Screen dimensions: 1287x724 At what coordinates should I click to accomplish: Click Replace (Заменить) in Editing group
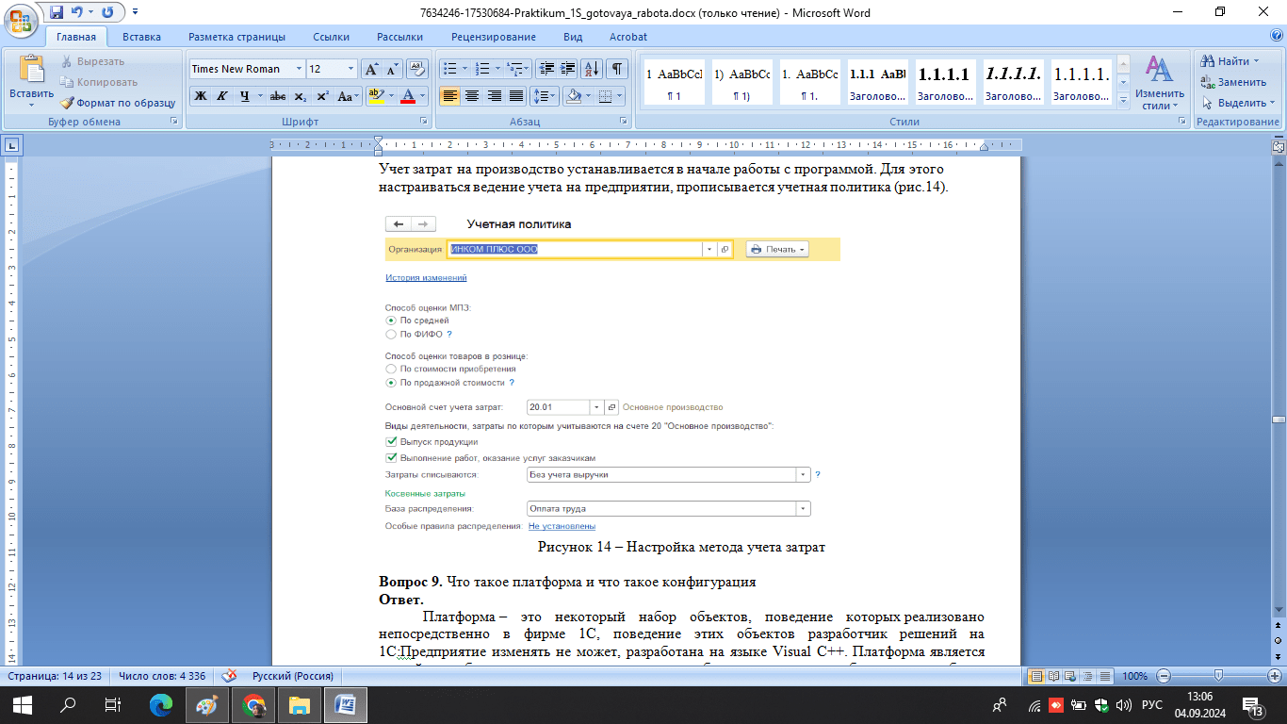click(x=1234, y=82)
